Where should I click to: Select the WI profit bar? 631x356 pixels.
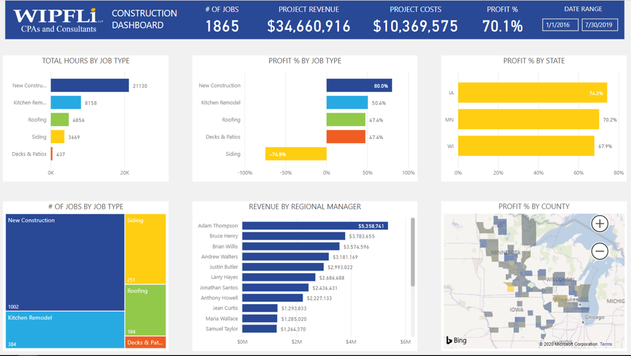(x=525, y=146)
